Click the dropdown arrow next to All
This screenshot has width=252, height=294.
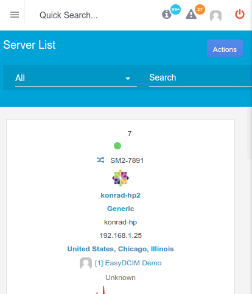pos(128,79)
